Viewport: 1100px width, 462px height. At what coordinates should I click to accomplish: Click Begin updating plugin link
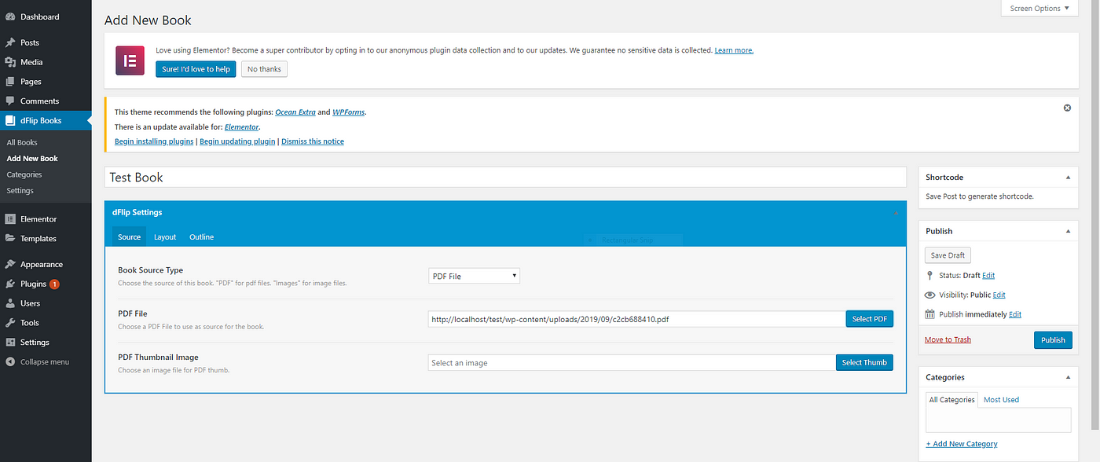[237, 141]
